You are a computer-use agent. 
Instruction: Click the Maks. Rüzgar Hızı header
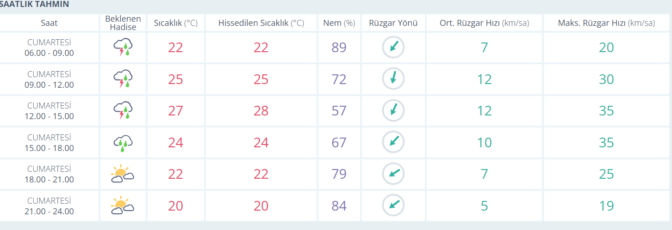(x=606, y=23)
